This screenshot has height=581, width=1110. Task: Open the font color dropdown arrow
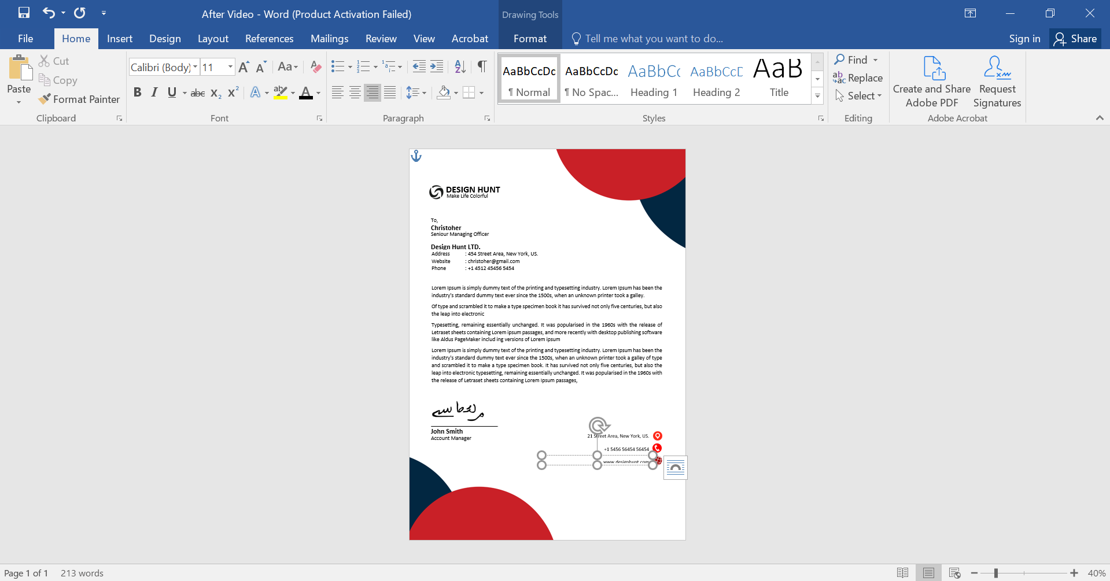pos(316,92)
